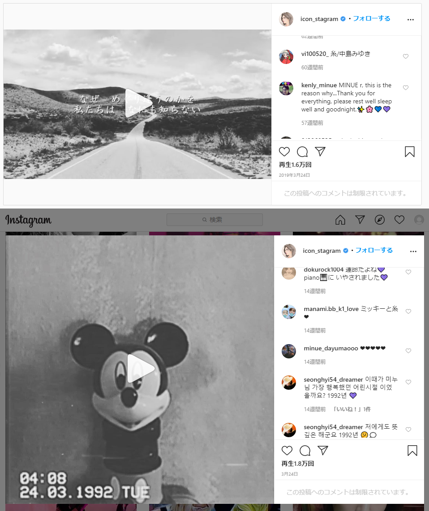Viewport: 429px width, 511px height.
Task: Open icon_stagram avatar in the top post
Action: coord(286,19)
